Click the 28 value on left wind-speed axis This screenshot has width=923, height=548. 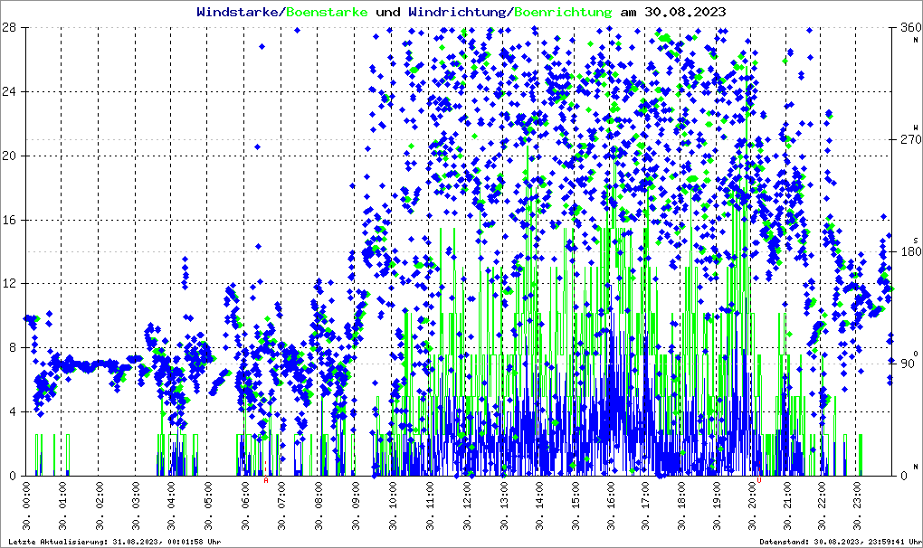(12, 28)
